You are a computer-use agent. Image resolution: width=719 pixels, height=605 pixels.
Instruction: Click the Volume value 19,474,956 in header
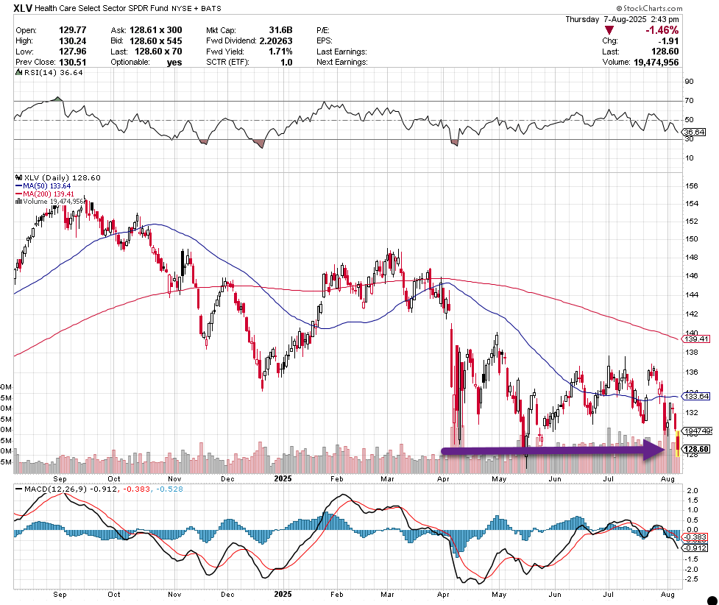coord(656,63)
